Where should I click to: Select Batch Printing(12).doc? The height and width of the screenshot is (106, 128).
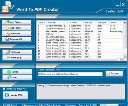(80, 48)
